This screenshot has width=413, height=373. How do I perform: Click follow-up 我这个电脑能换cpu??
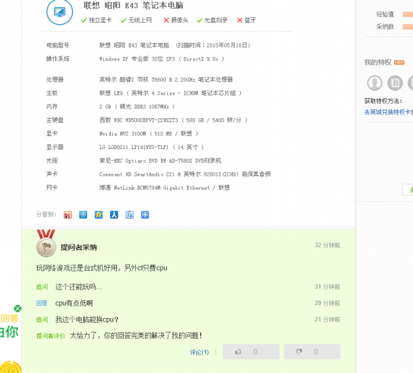pyautogui.click(x=87, y=319)
